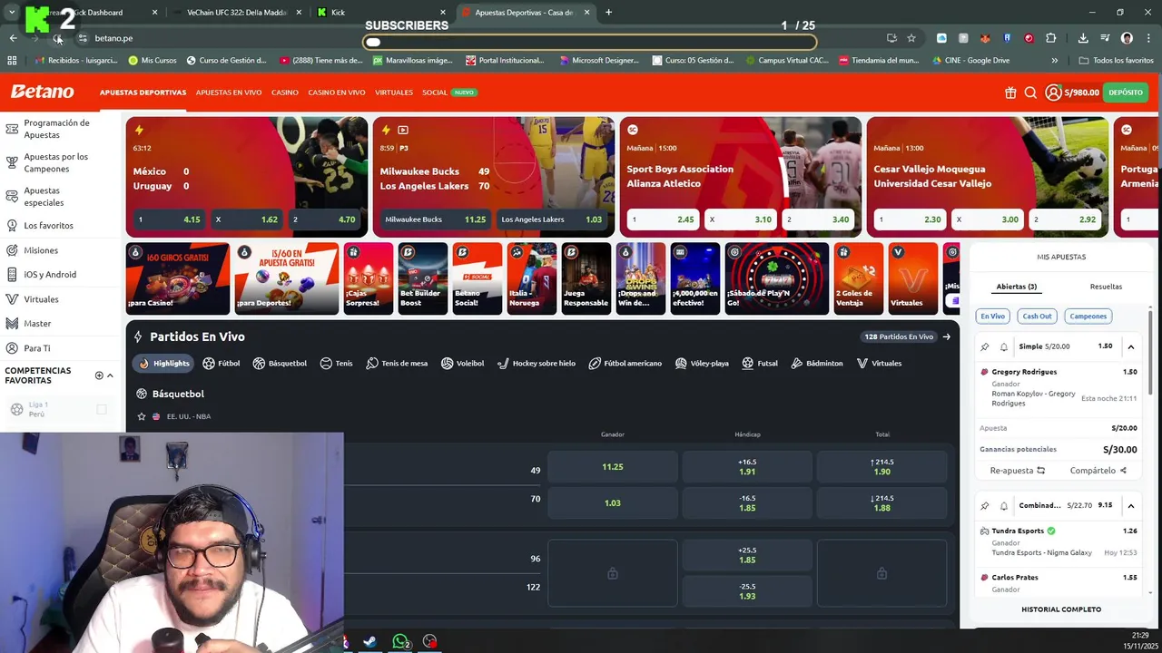The height and width of the screenshot is (653, 1162).
Task: Enable bell notification for Simple bet
Action: (x=1003, y=346)
